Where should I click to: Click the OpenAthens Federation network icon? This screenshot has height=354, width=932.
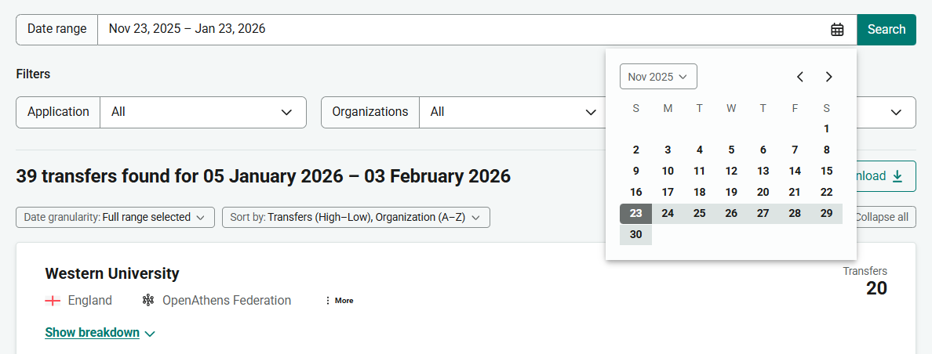(x=148, y=301)
